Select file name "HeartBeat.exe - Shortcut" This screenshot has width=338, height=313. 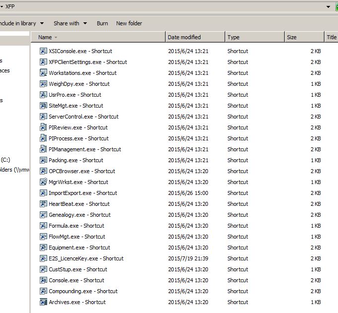click(x=79, y=204)
